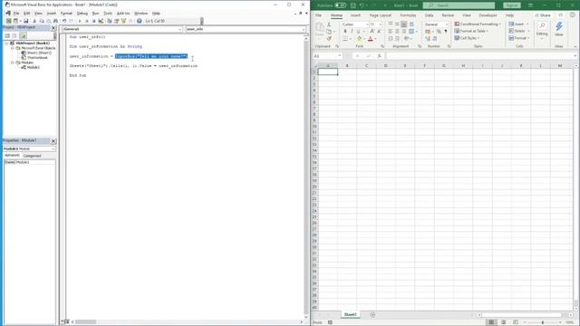This screenshot has height=326, width=580.
Task: Switch to Normal view in Excel status bar
Action: tap(491, 322)
